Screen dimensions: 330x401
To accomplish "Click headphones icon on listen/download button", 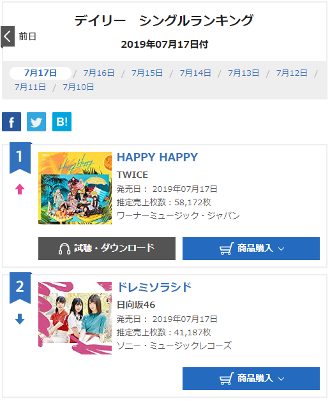I will point(64,249).
